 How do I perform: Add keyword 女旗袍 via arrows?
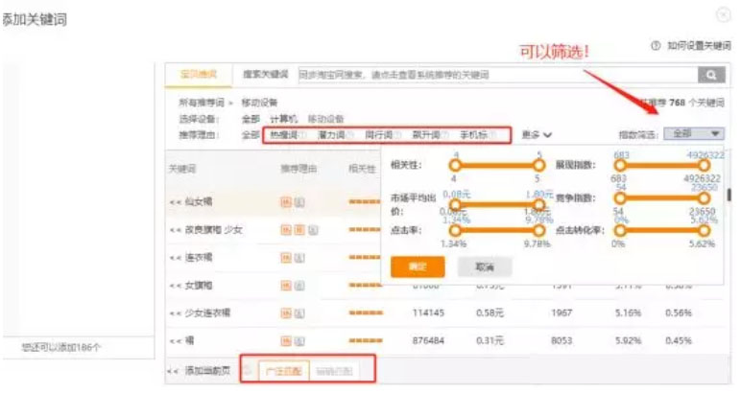point(176,286)
